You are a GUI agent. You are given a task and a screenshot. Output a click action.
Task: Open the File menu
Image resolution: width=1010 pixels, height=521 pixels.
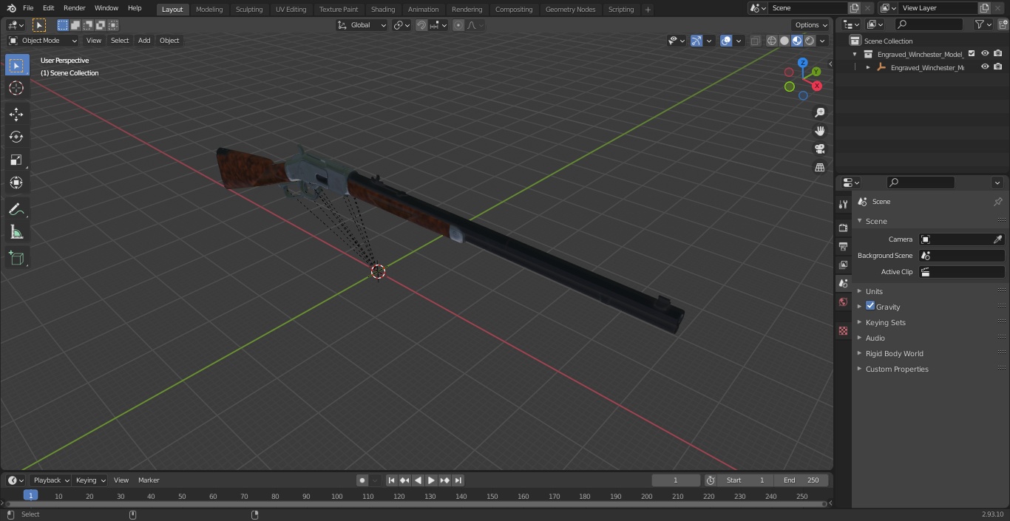(x=28, y=8)
